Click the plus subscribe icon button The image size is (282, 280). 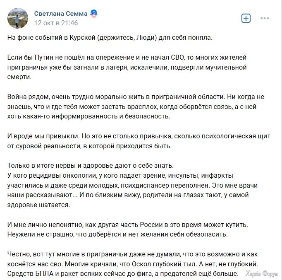point(246,18)
